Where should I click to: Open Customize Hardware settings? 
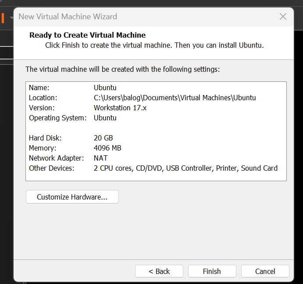click(x=72, y=196)
